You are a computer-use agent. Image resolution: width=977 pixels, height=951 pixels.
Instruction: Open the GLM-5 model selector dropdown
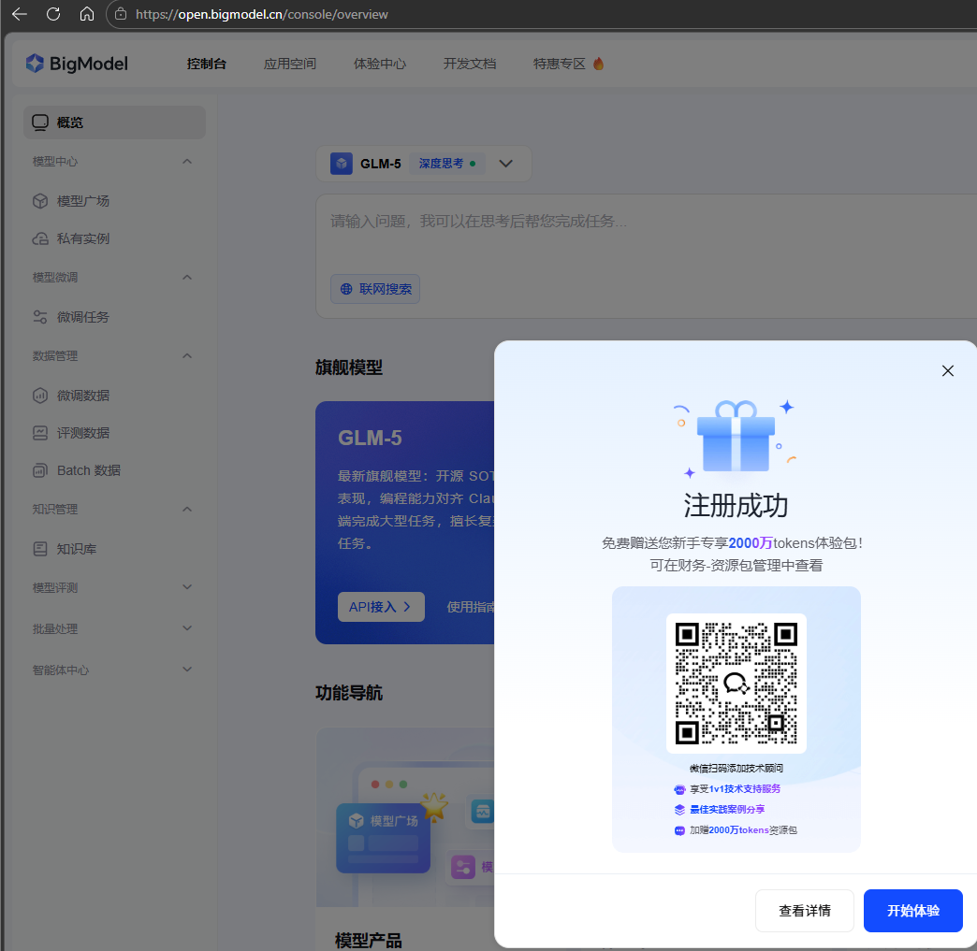coord(505,164)
